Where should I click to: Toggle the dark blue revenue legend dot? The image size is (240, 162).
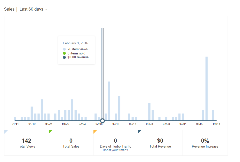coord(64,57)
